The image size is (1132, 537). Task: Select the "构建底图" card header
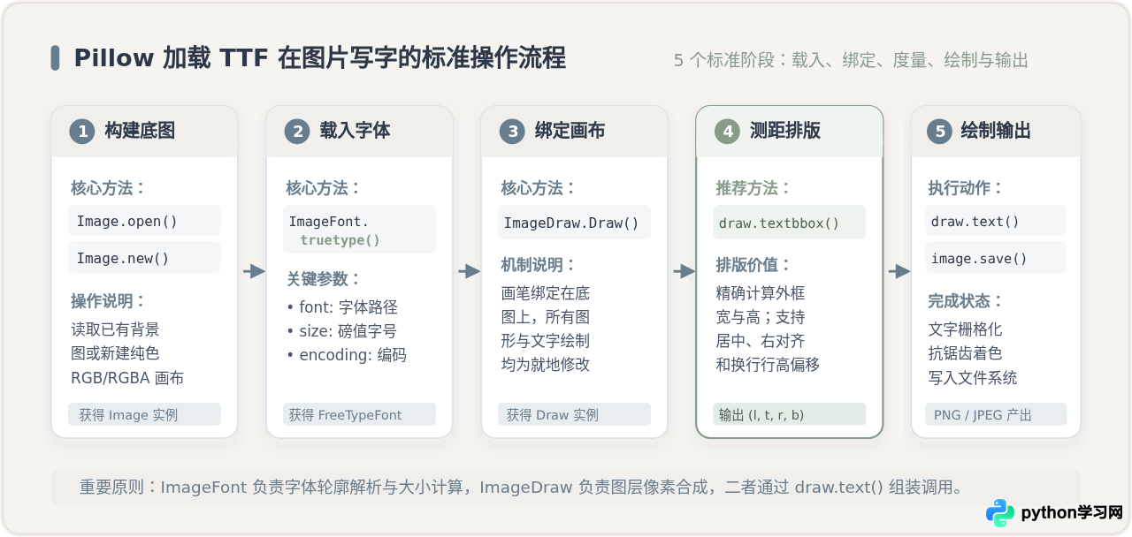coord(144,131)
